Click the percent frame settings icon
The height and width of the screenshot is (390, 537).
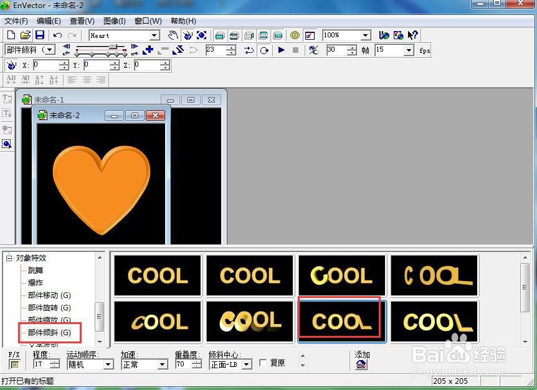tap(314, 50)
